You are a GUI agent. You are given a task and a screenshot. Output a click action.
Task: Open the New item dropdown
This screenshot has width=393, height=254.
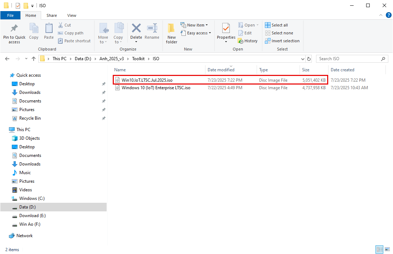(194, 25)
